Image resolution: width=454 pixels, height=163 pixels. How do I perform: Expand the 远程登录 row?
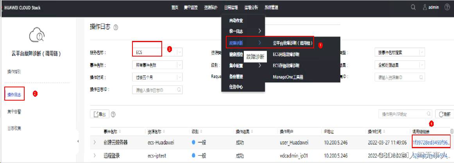pyautogui.click(x=95, y=156)
